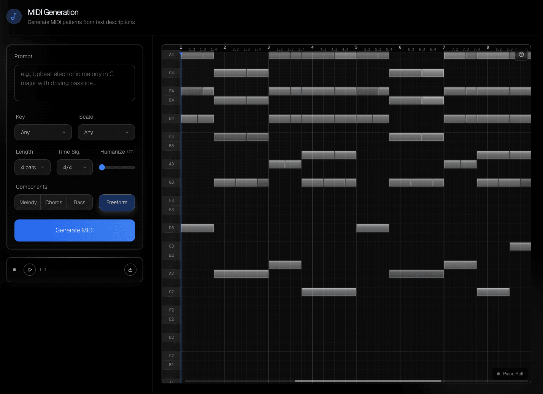
Task: Open the Time Signature 4/4 dropdown
Action: pyautogui.click(x=75, y=167)
